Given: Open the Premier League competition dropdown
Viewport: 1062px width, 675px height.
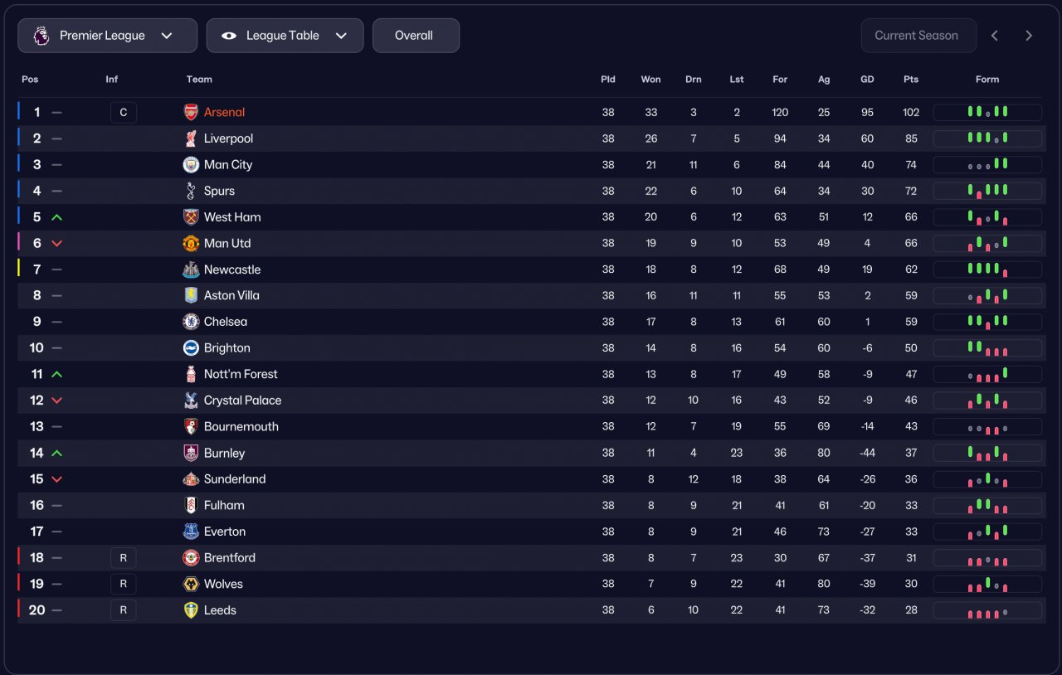Looking at the screenshot, I should [107, 36].
